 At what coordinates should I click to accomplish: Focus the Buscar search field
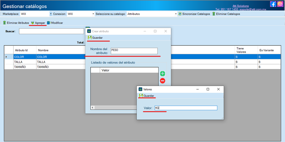51,31
